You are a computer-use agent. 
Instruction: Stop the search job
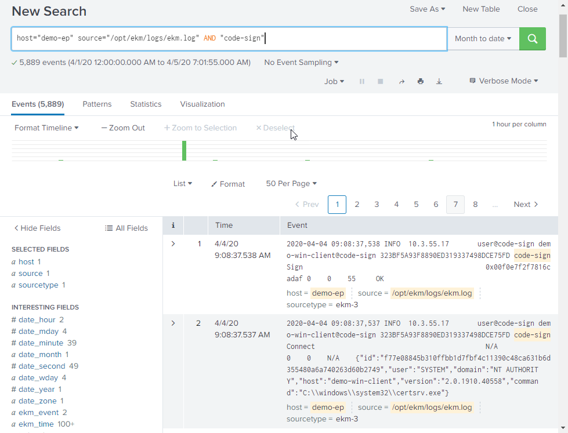click(381, 82)
